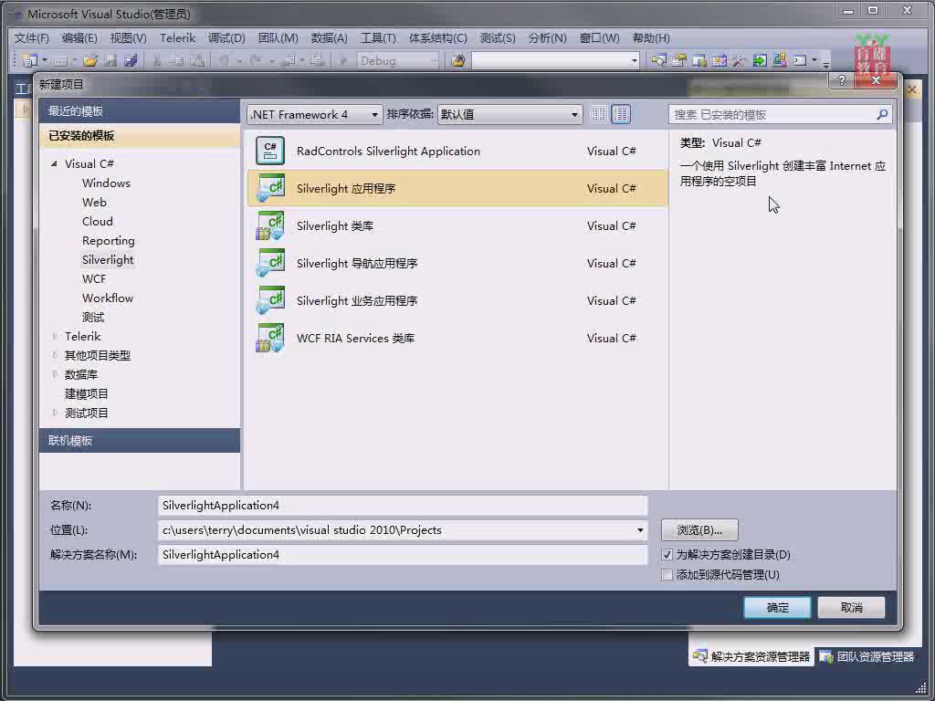Image resolution: width=935 pixels, height=701 pixels.
Task: Open the Toolbox toolbar icon
Action: coord(740,60)
